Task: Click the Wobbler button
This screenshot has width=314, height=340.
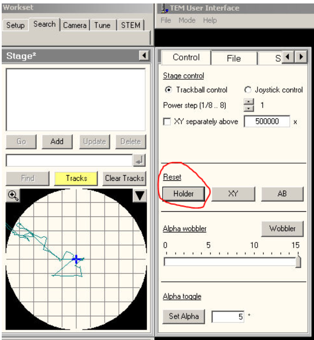Action: click(x=282, y=229)
